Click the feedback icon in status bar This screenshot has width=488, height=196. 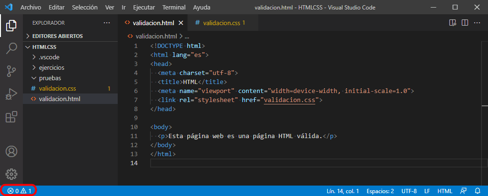point(463,191)
